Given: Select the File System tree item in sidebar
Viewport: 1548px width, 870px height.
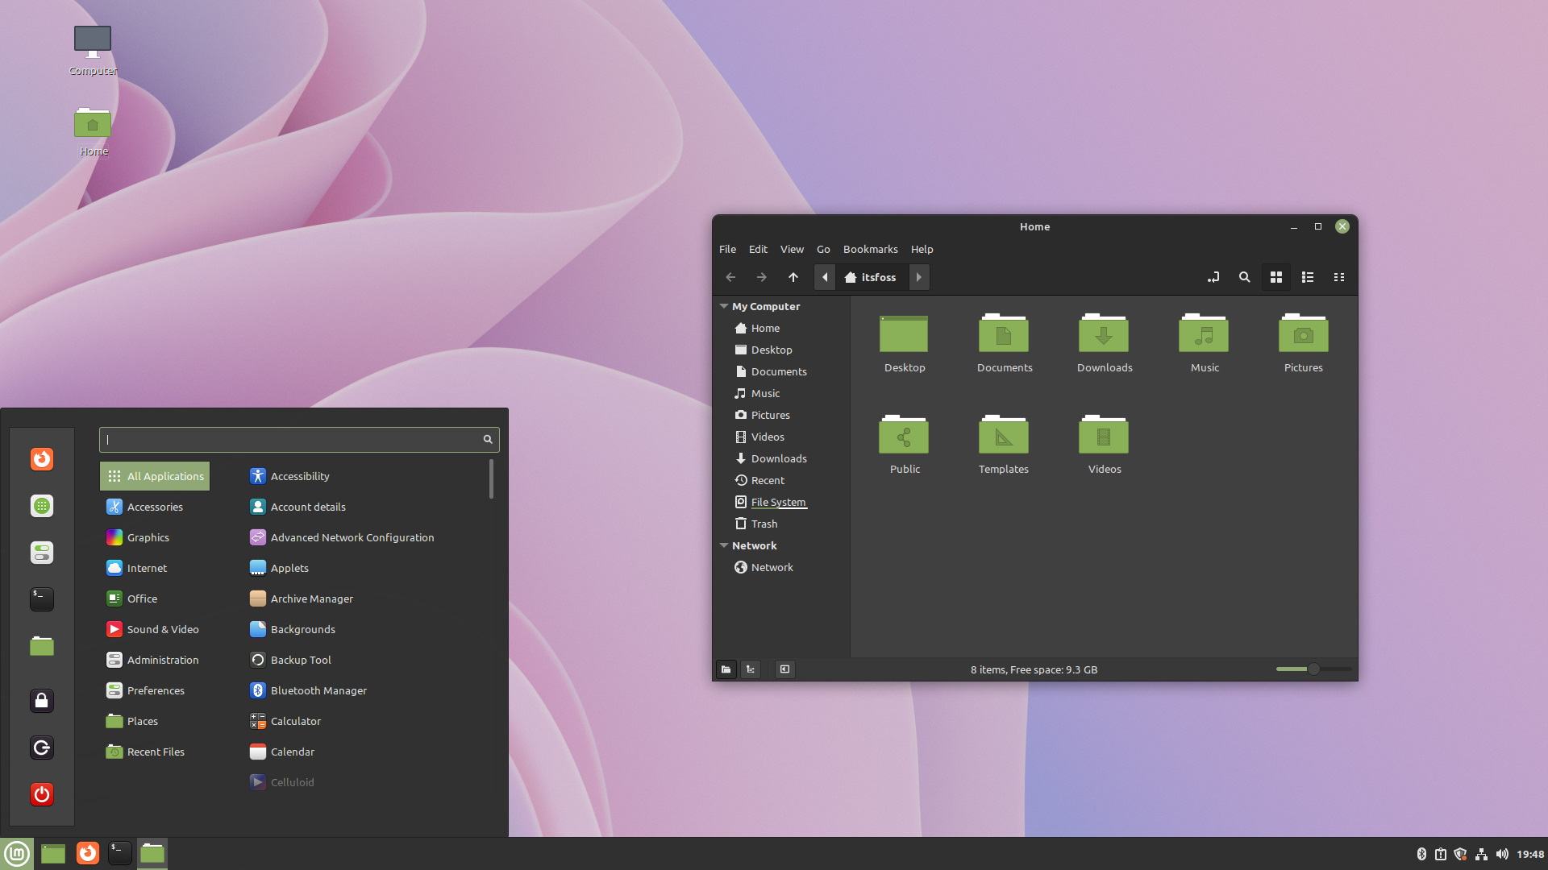Looking at the screenshot, I should pos(776,501).
